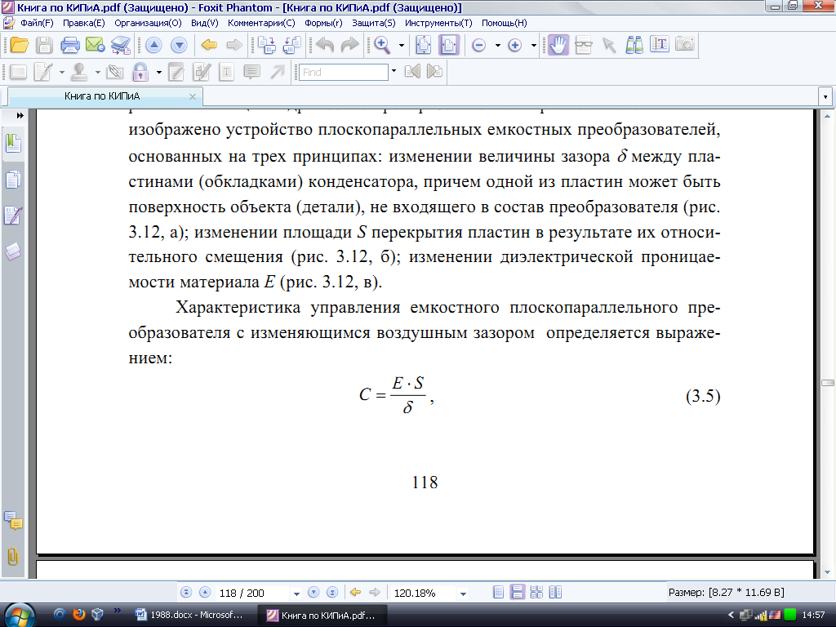836x627 pixels.
Task: Open the Zoom Out dropdown arrow
Action: [x=498, y=46]
